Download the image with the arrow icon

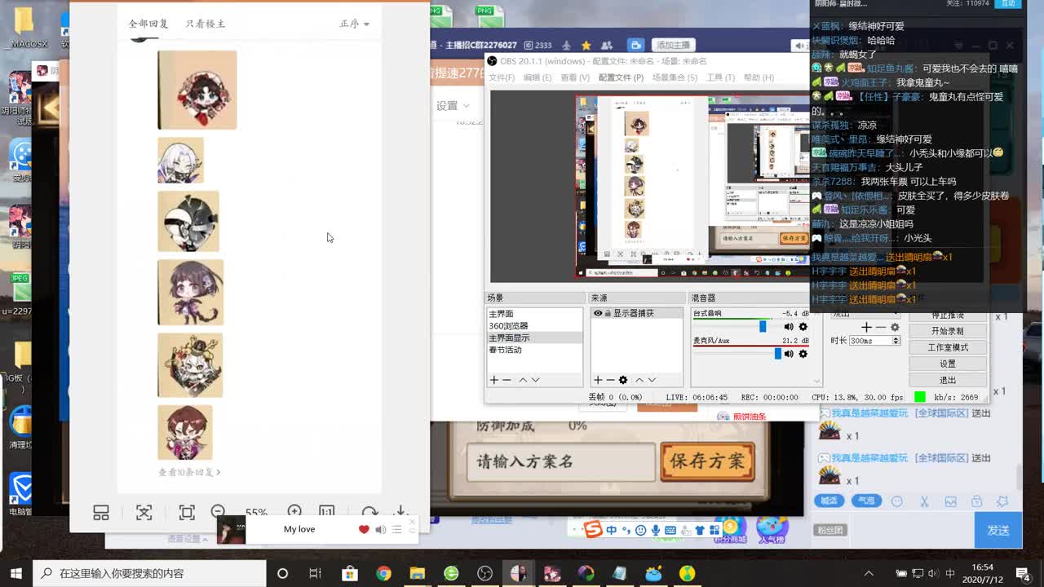tap(400, 512)
